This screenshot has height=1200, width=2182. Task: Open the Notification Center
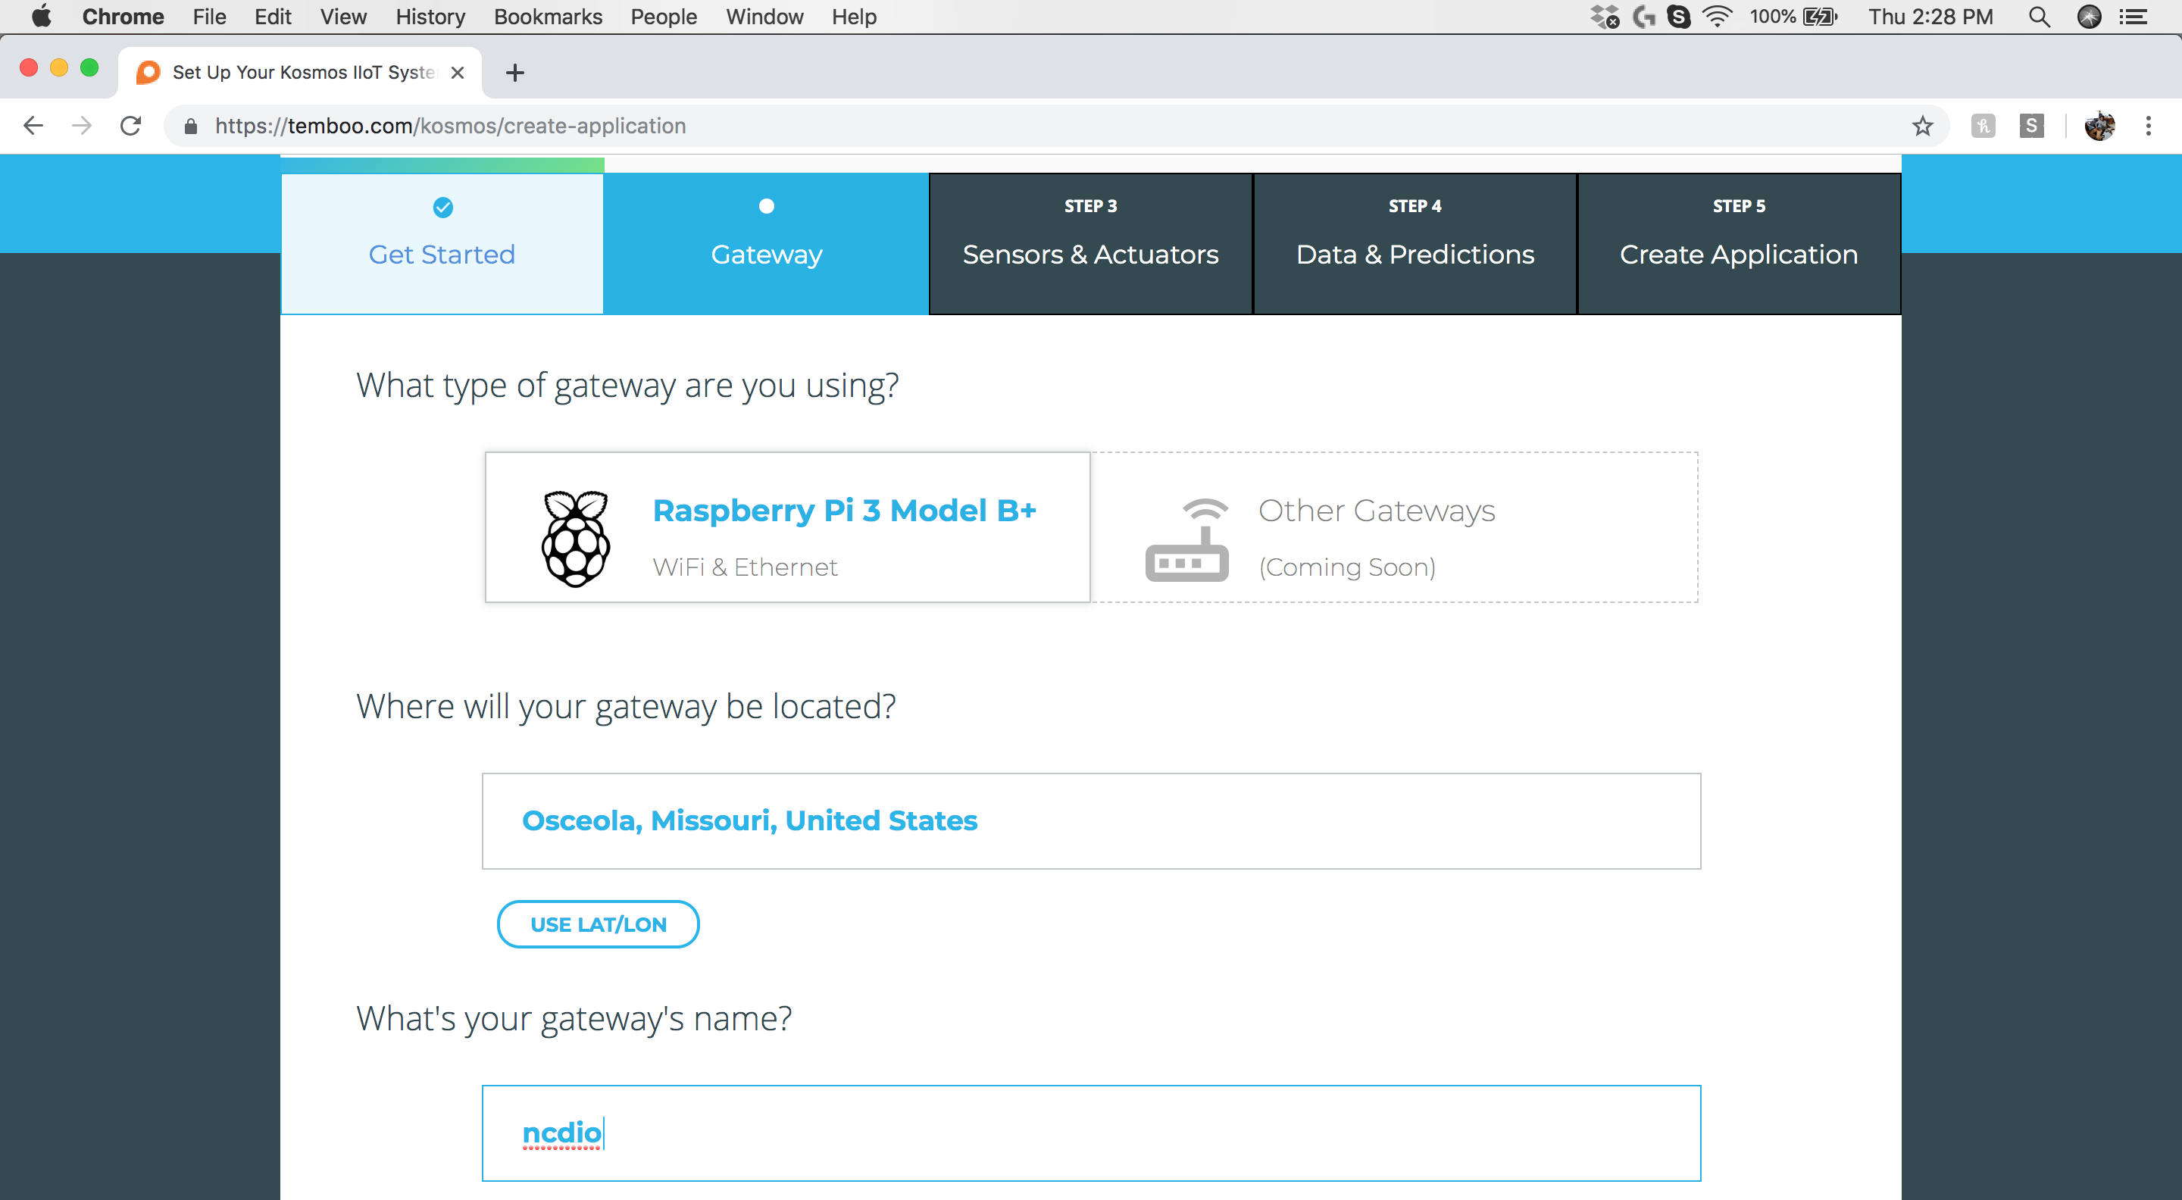click(x=2133, y=17)
